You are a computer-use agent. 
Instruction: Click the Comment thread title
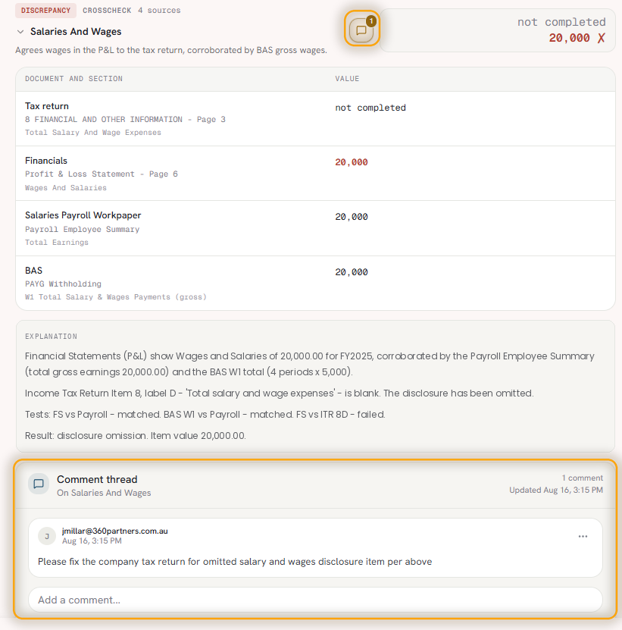click(x=97, y=479)
